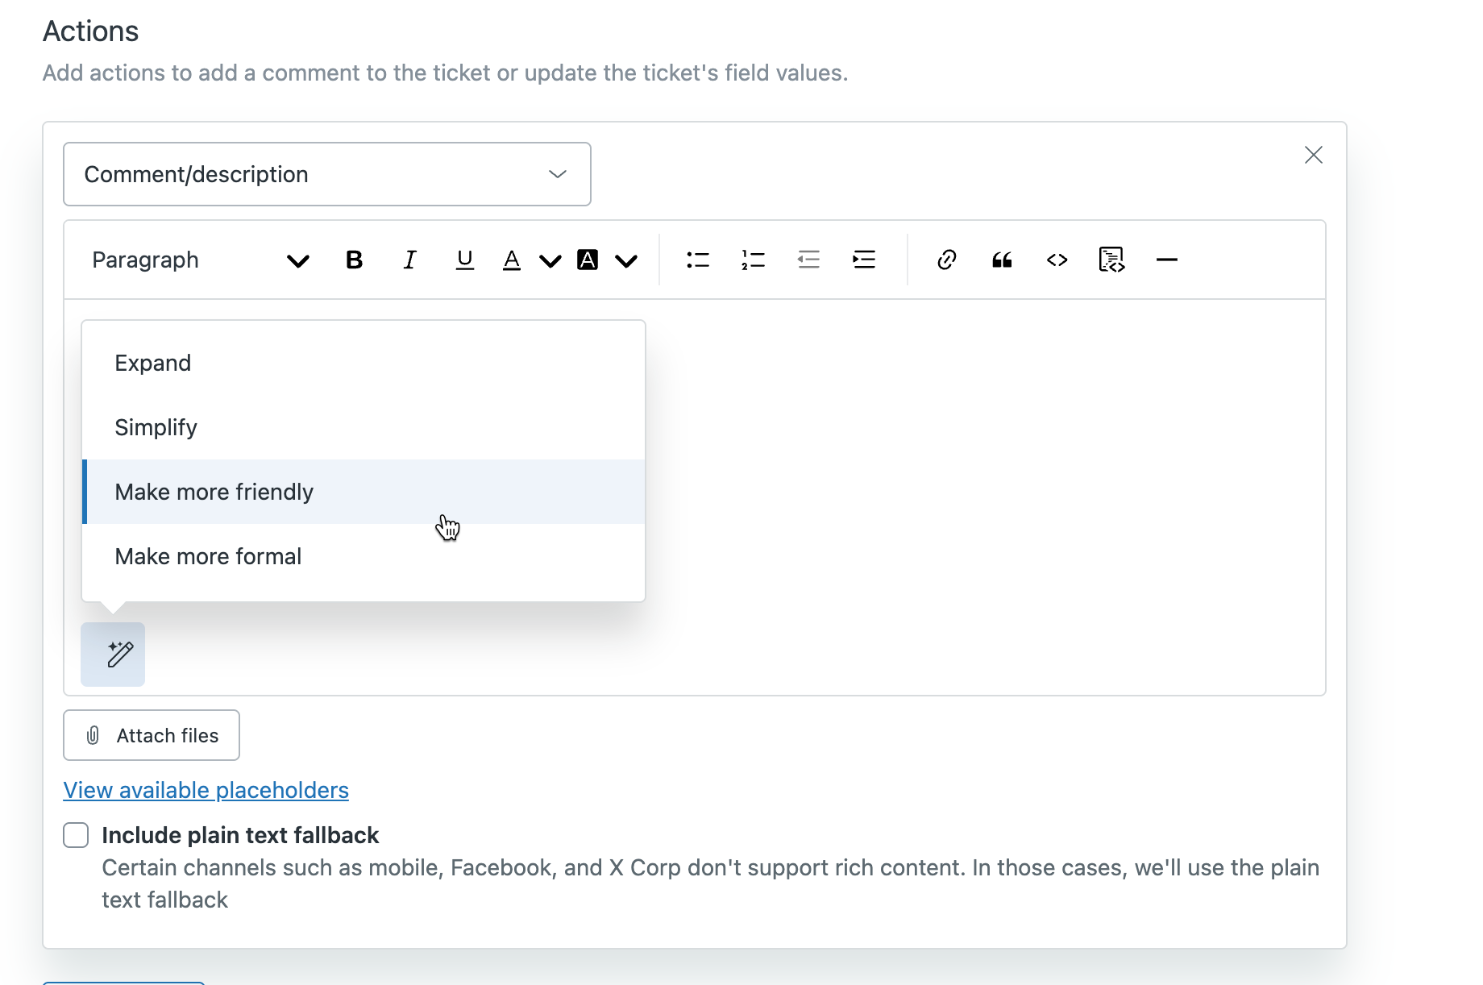This screenshot has height=985, width=1483.
Task: Open the Comment/description action dropdown
Action: point(326,174)
